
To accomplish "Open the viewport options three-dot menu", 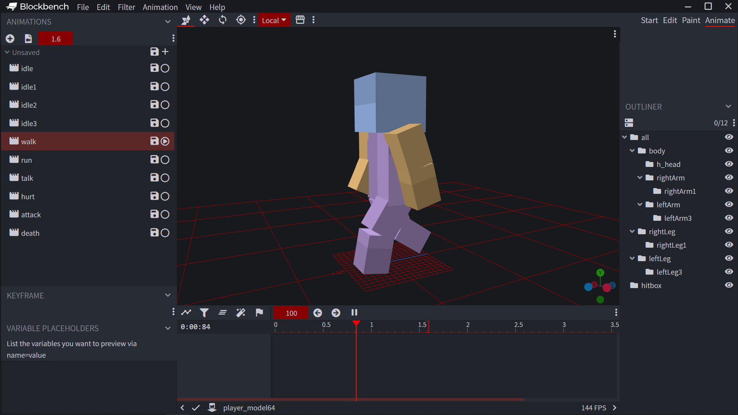I will [615, 34].
